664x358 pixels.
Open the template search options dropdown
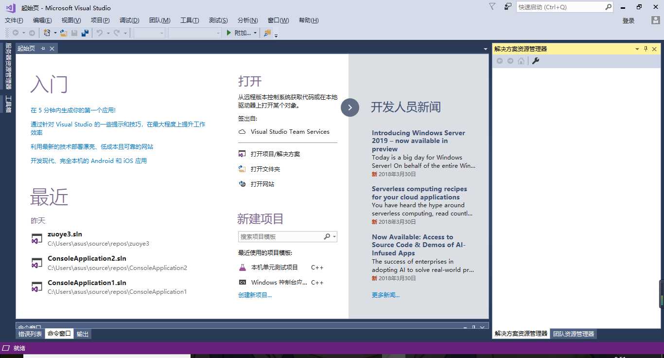[334, 236]
